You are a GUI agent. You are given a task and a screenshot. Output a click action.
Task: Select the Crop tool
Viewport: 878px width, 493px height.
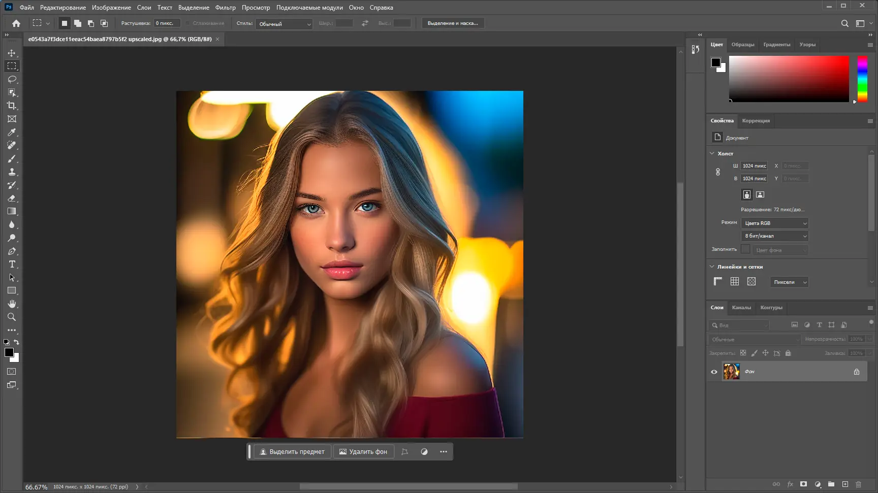(x=12, y=106)
